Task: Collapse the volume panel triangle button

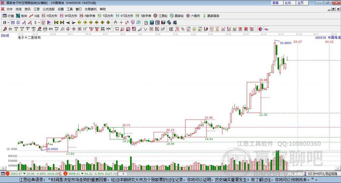Action: coord(3,168)
